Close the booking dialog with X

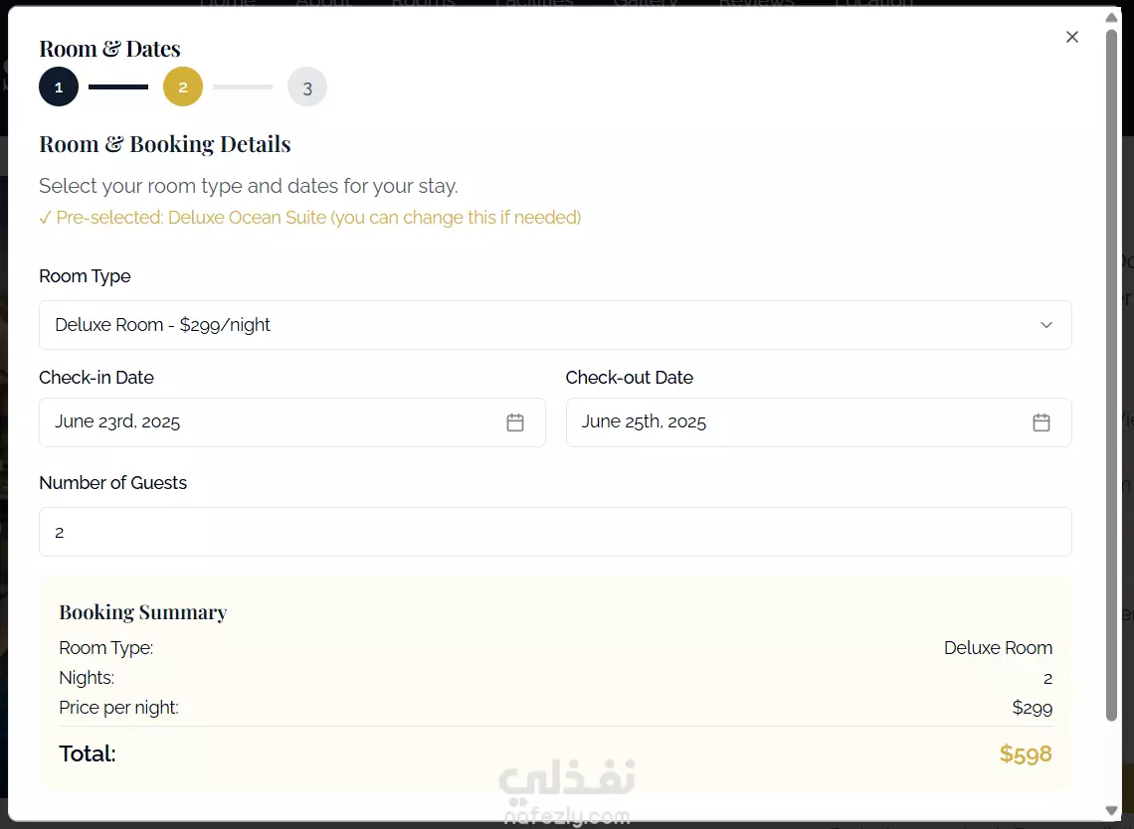pyautogui.click(x=1071, y=37)
